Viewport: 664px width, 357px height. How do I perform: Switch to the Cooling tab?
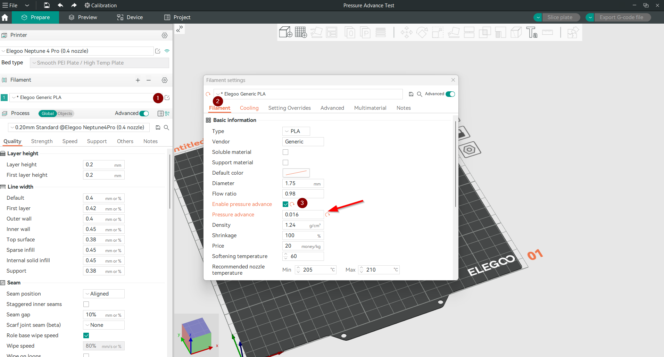pos(249,108)
